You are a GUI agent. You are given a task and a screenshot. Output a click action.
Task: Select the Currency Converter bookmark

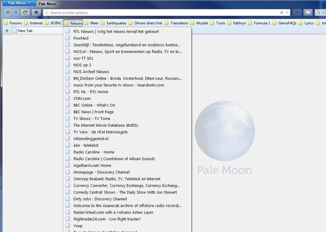tap(127, 186)
